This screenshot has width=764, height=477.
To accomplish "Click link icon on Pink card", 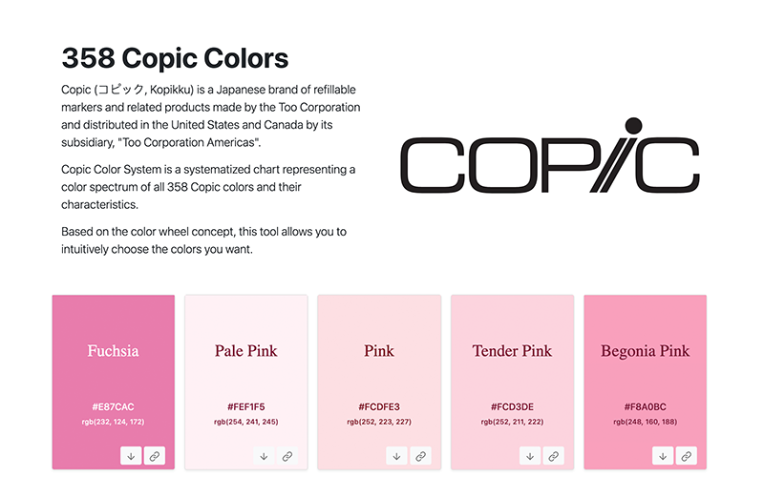I will 420,456.
